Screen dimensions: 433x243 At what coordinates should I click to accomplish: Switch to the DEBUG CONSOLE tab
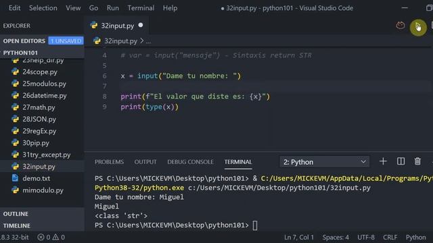[x=190, y=162]
